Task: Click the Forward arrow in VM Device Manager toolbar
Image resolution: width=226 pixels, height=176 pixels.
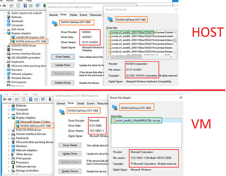Action: coord(10,99)
